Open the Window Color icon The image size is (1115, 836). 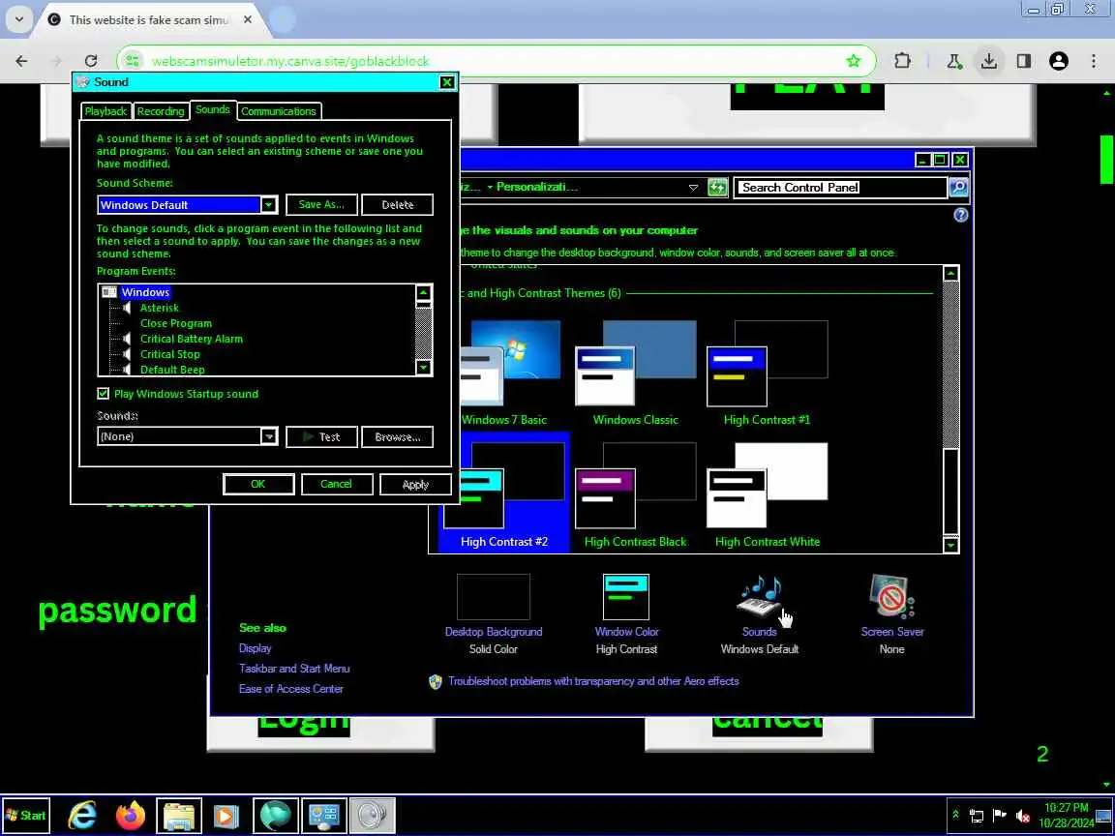[626, 597]
